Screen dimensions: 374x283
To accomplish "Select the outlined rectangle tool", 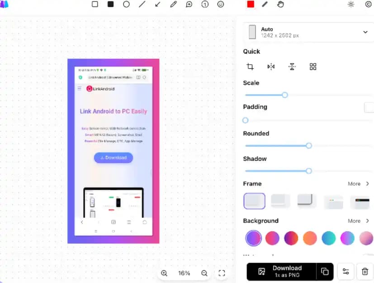I will pos(95,4).
